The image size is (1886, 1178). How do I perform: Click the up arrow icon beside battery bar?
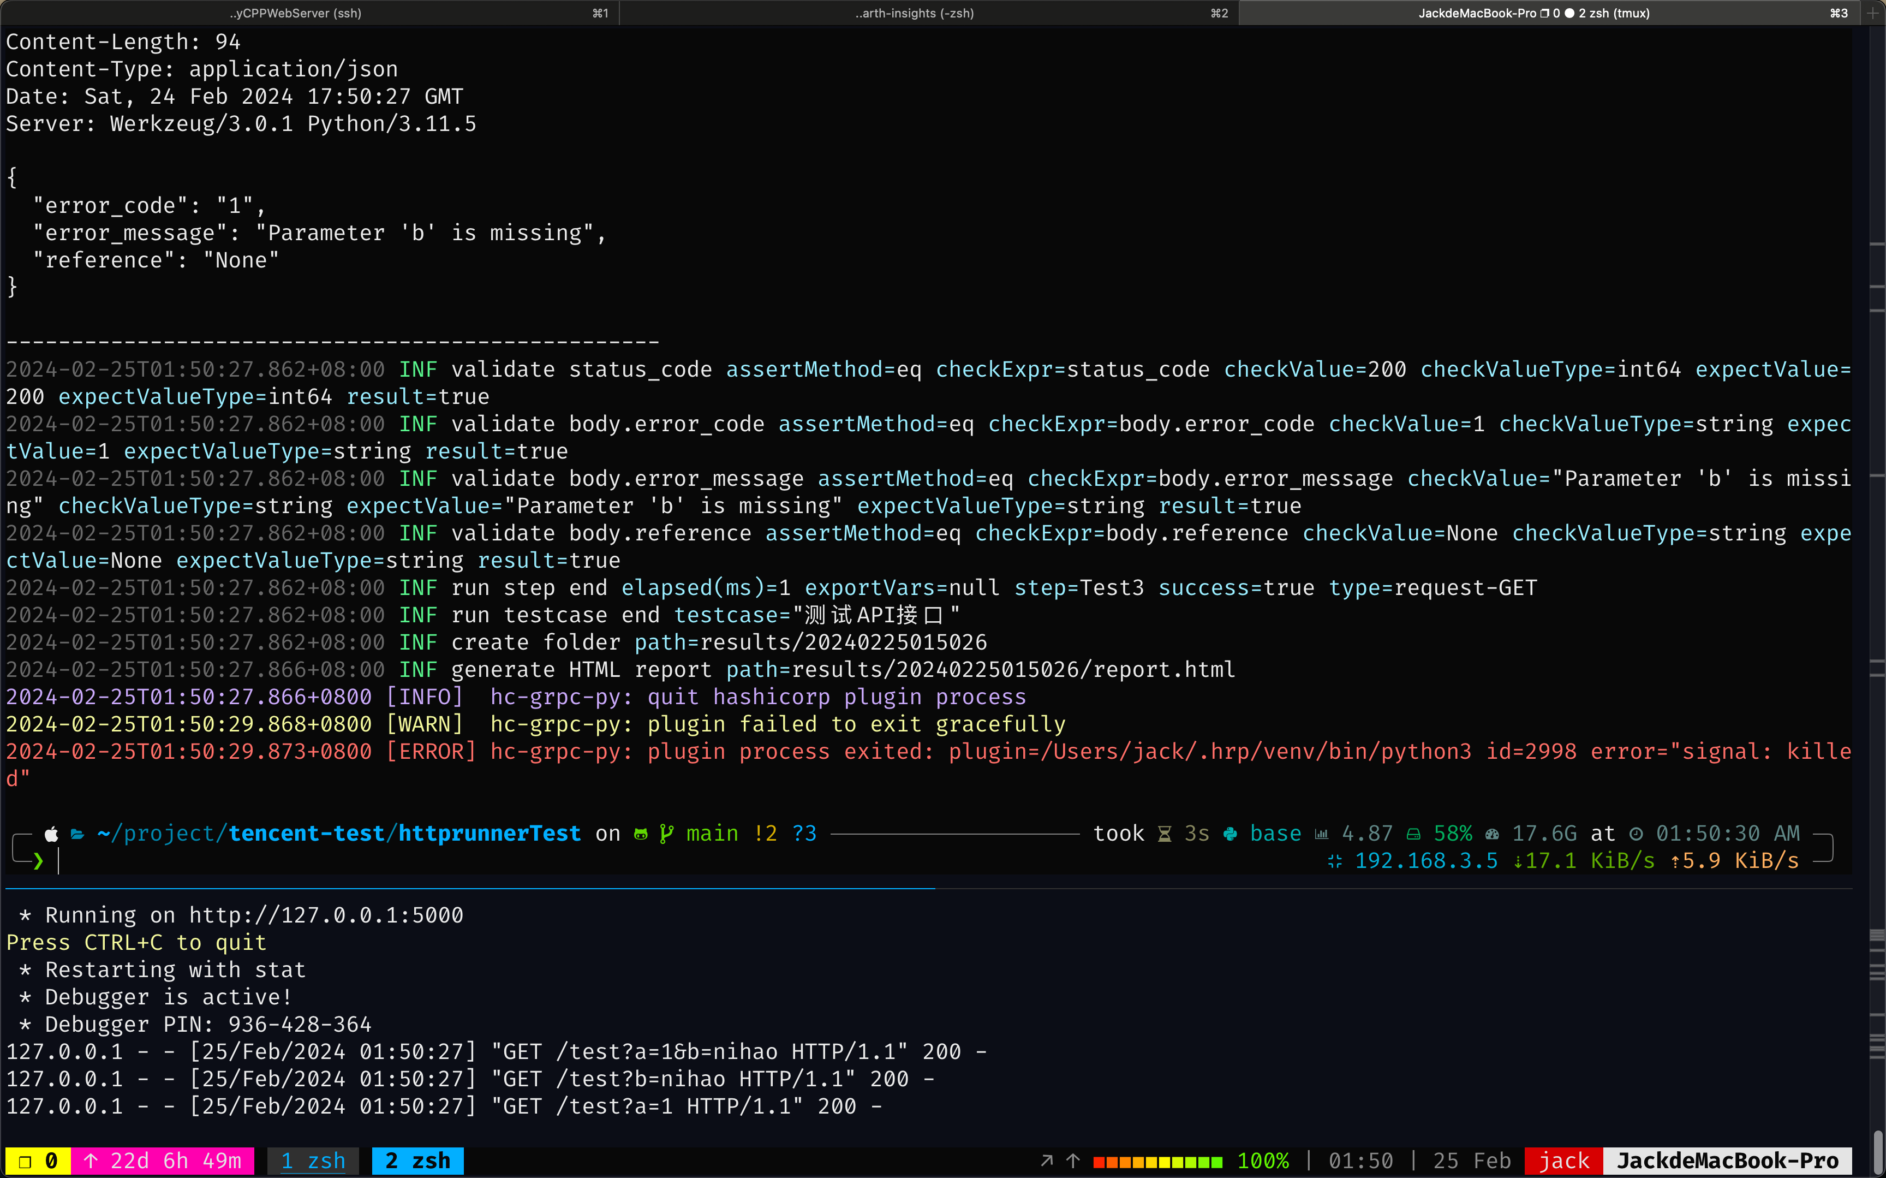tap(1073, 1161)
